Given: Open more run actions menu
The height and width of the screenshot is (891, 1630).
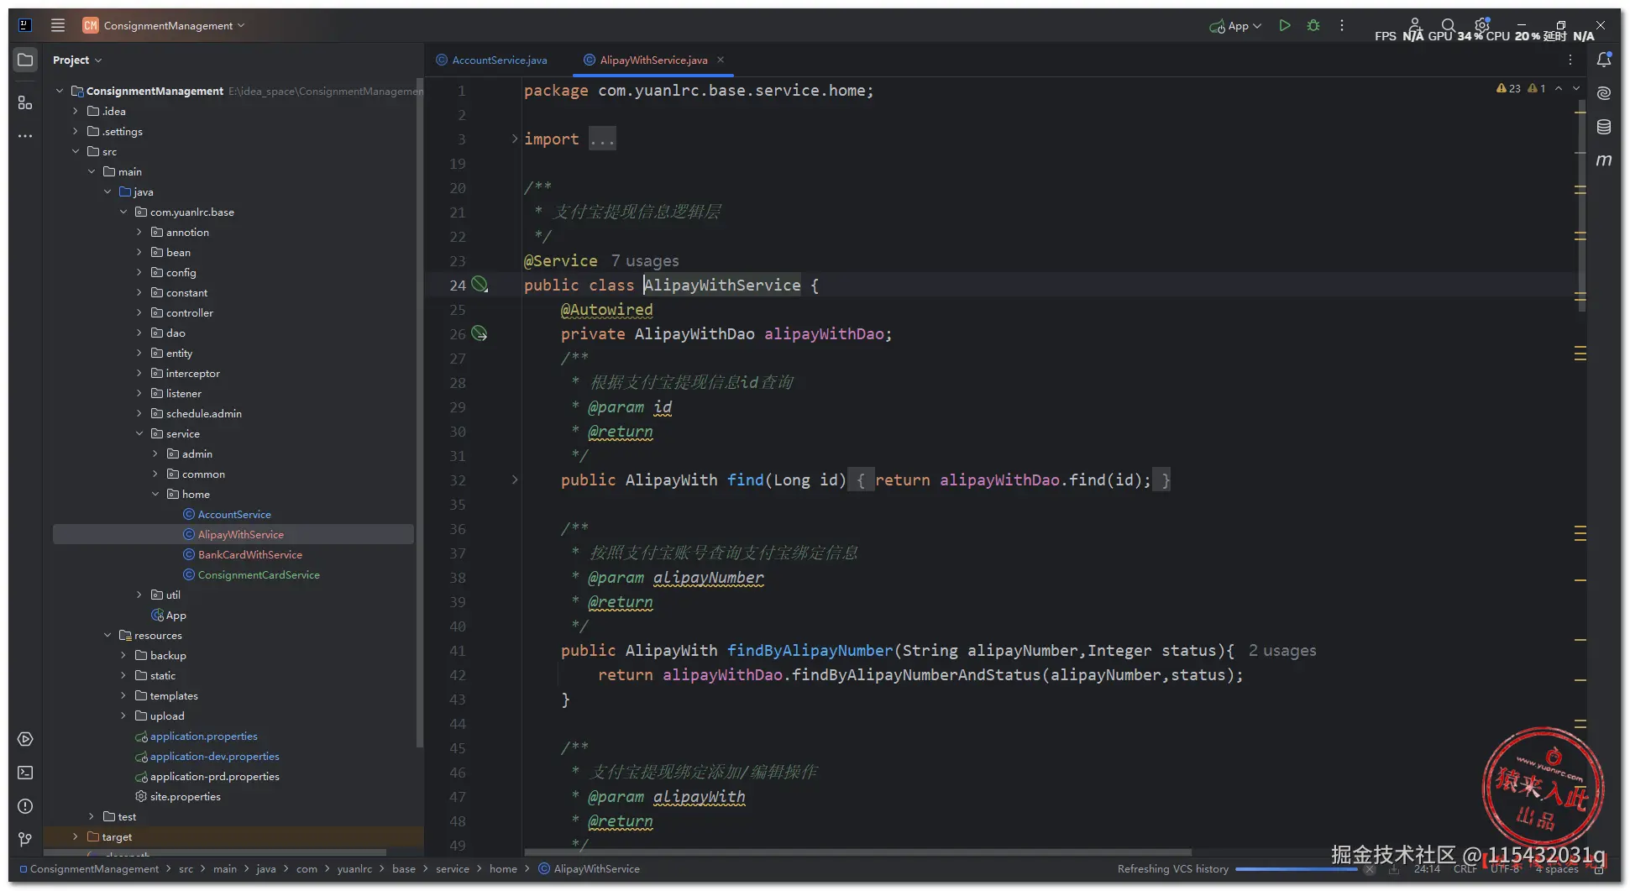Looking at the screenshot, I should (x=1342, y=25).
